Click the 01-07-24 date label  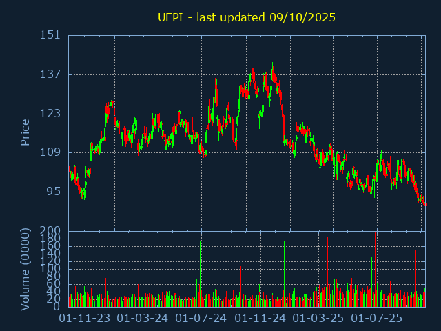coord(201,319)
